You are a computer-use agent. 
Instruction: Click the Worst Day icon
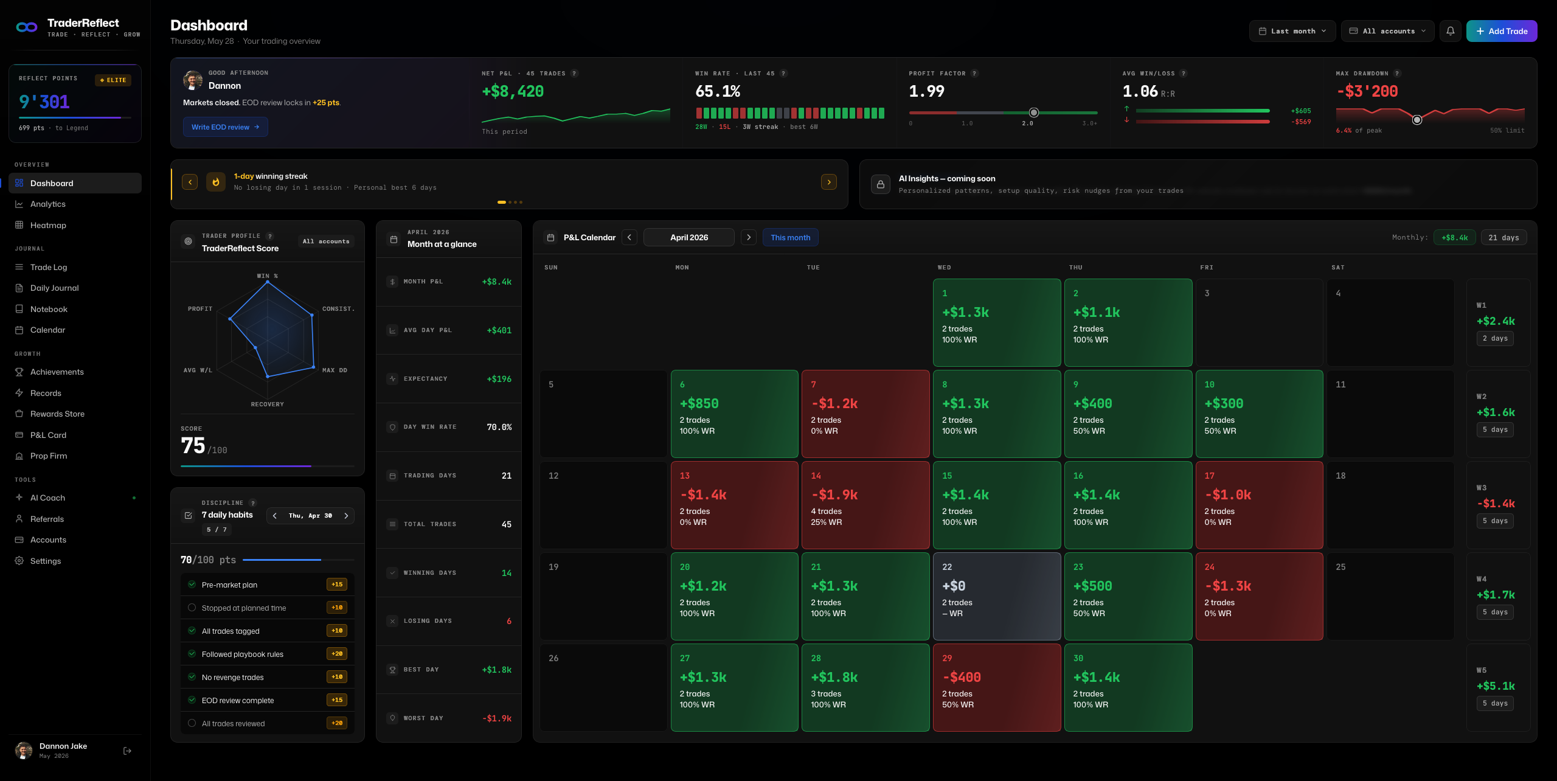(x=392, y=718)
